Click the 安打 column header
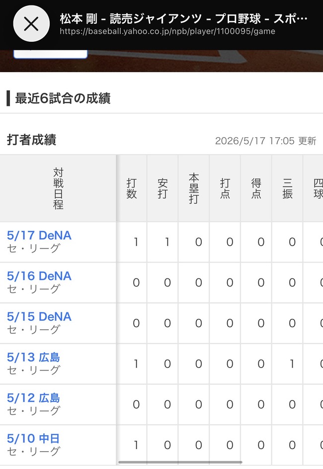This screenshot has width=323, height=469. pos(162,188)
